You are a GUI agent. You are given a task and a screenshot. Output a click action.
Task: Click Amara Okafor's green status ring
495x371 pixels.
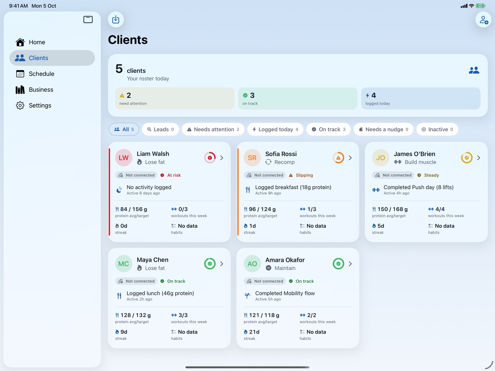338,264
